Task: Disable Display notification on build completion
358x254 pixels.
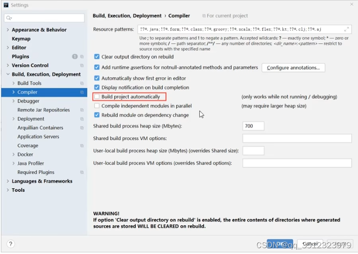Action: (x=97, y=87)
